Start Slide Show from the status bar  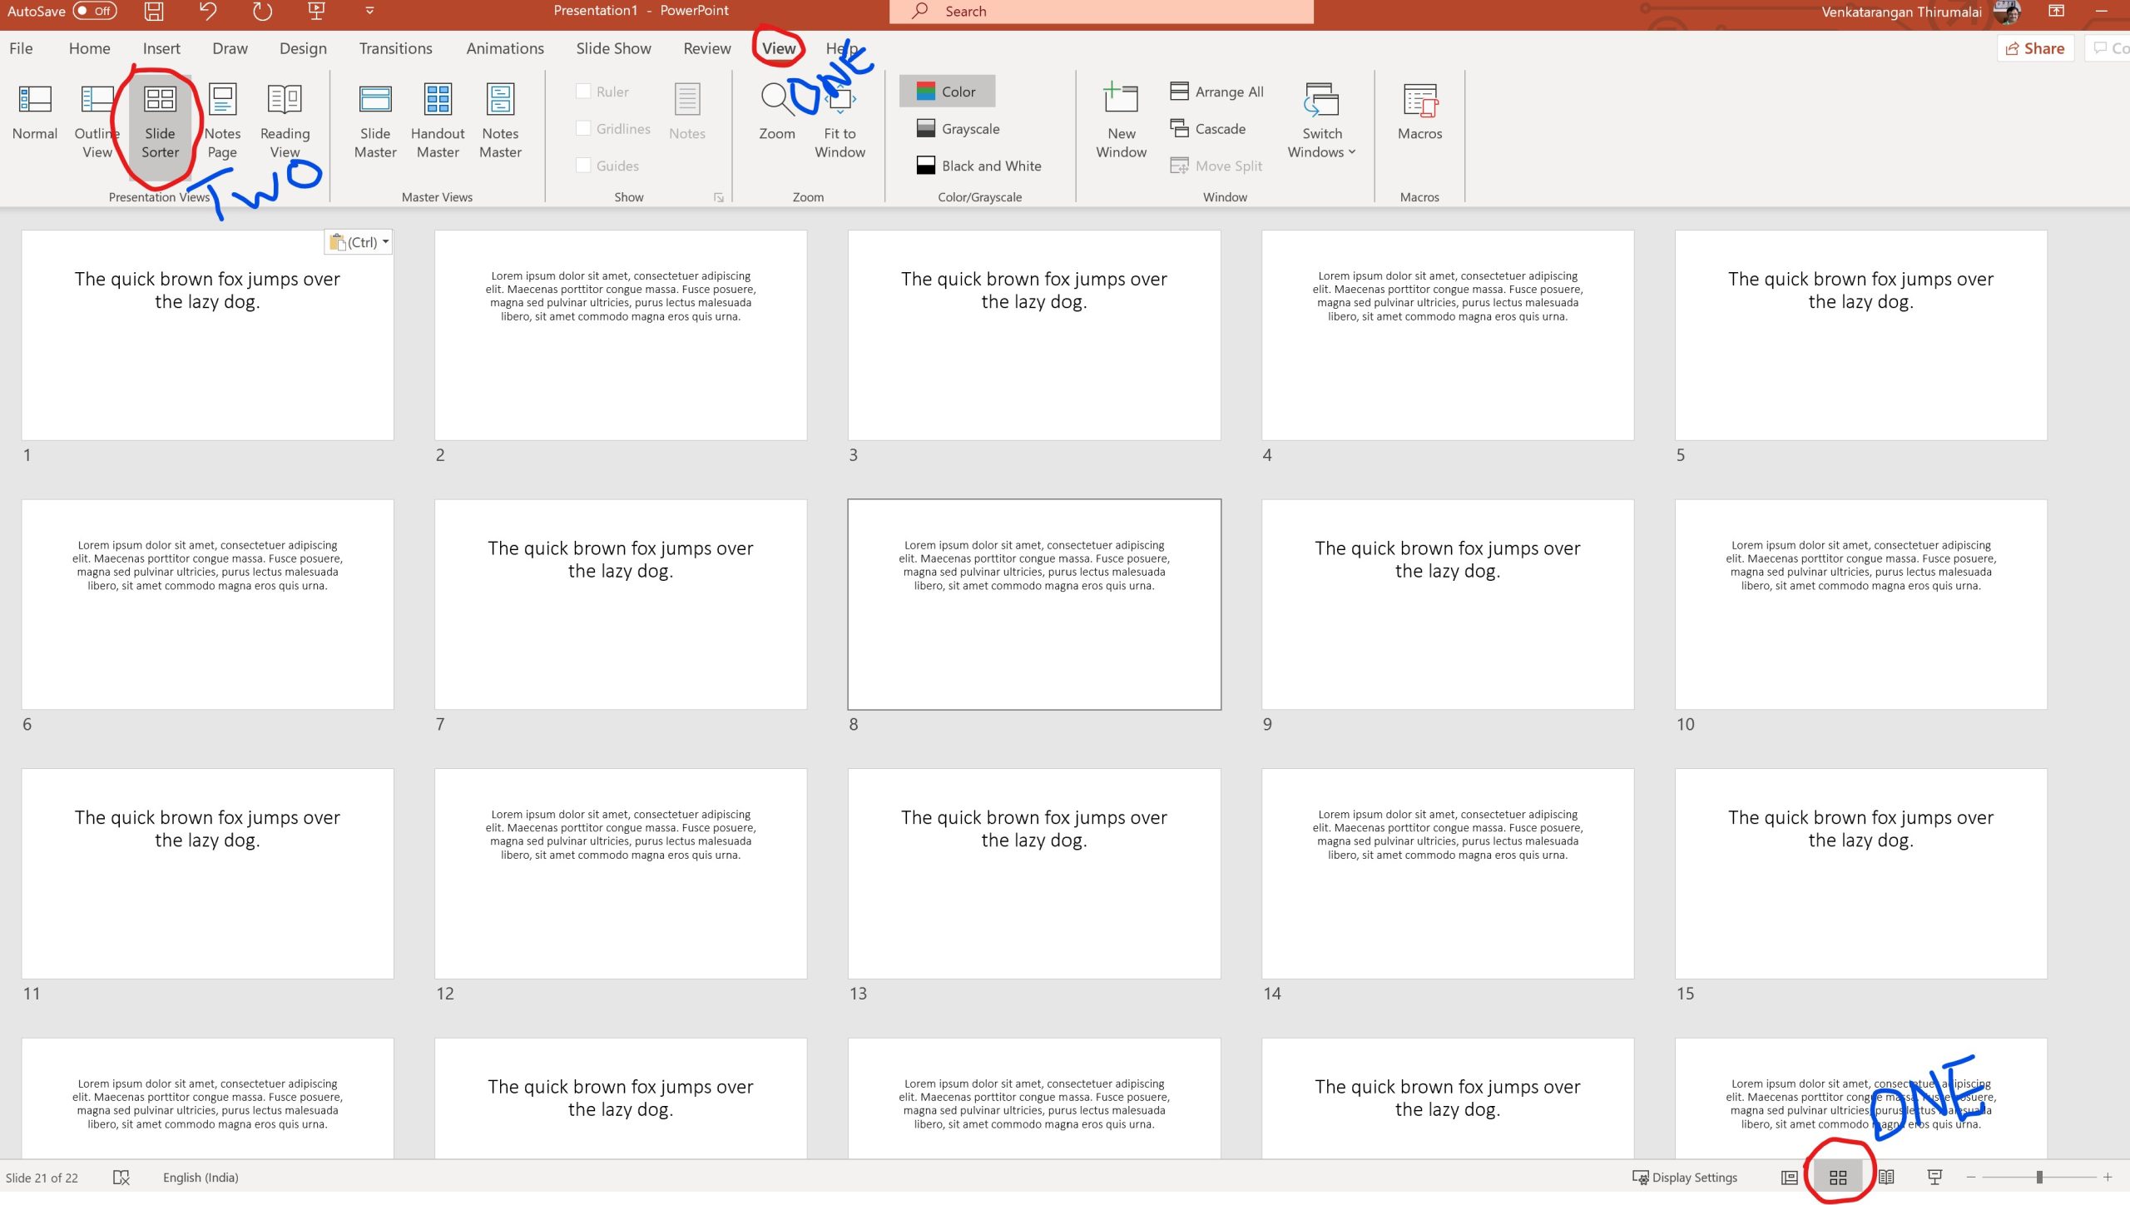[x=1935, y=1177]
